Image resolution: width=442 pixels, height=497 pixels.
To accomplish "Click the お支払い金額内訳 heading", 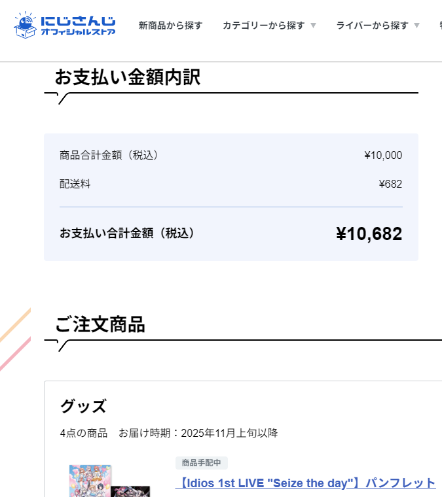I will [127, 77].
